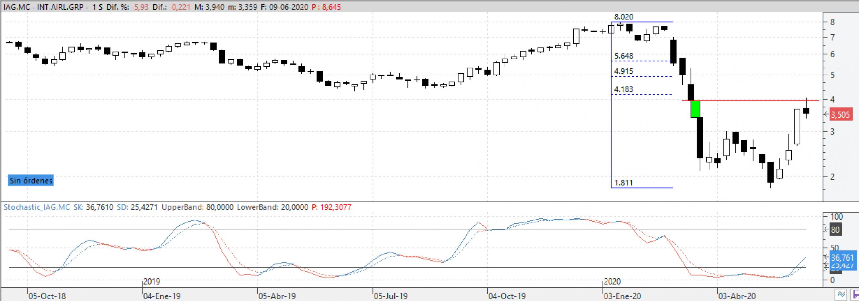Click the 'P: 192,3077' red indicator value
Screen dimensions: 859x301
point(332,207)
